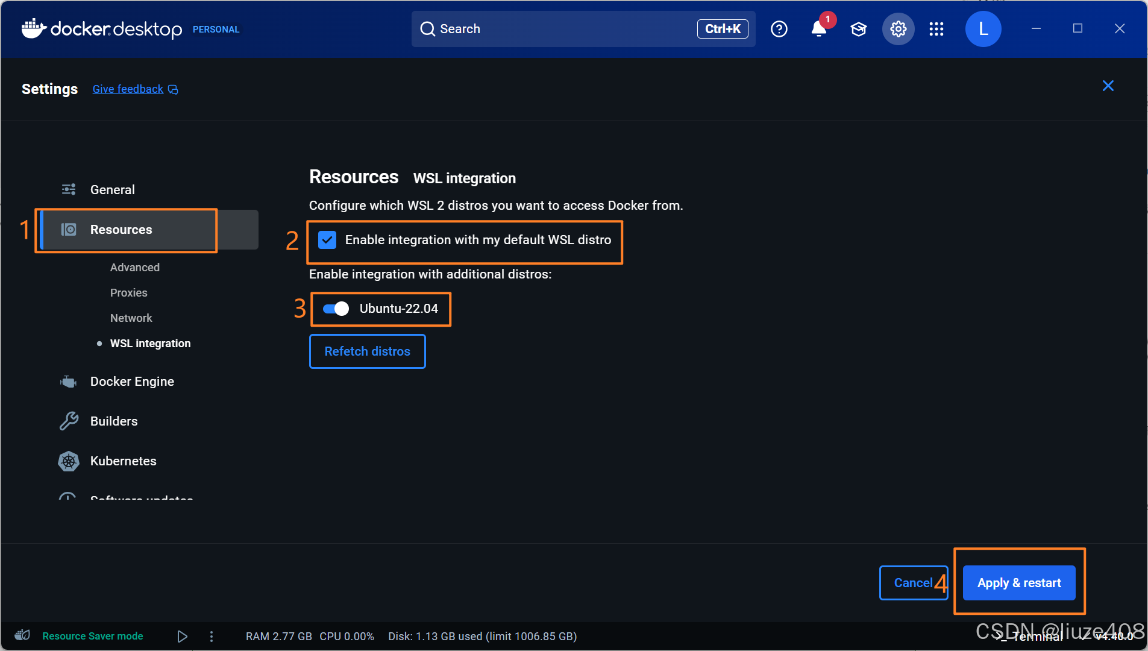The image size is (1148, 651).
Task: Click Resource Saver mode text
Action: tap(93, 636)
